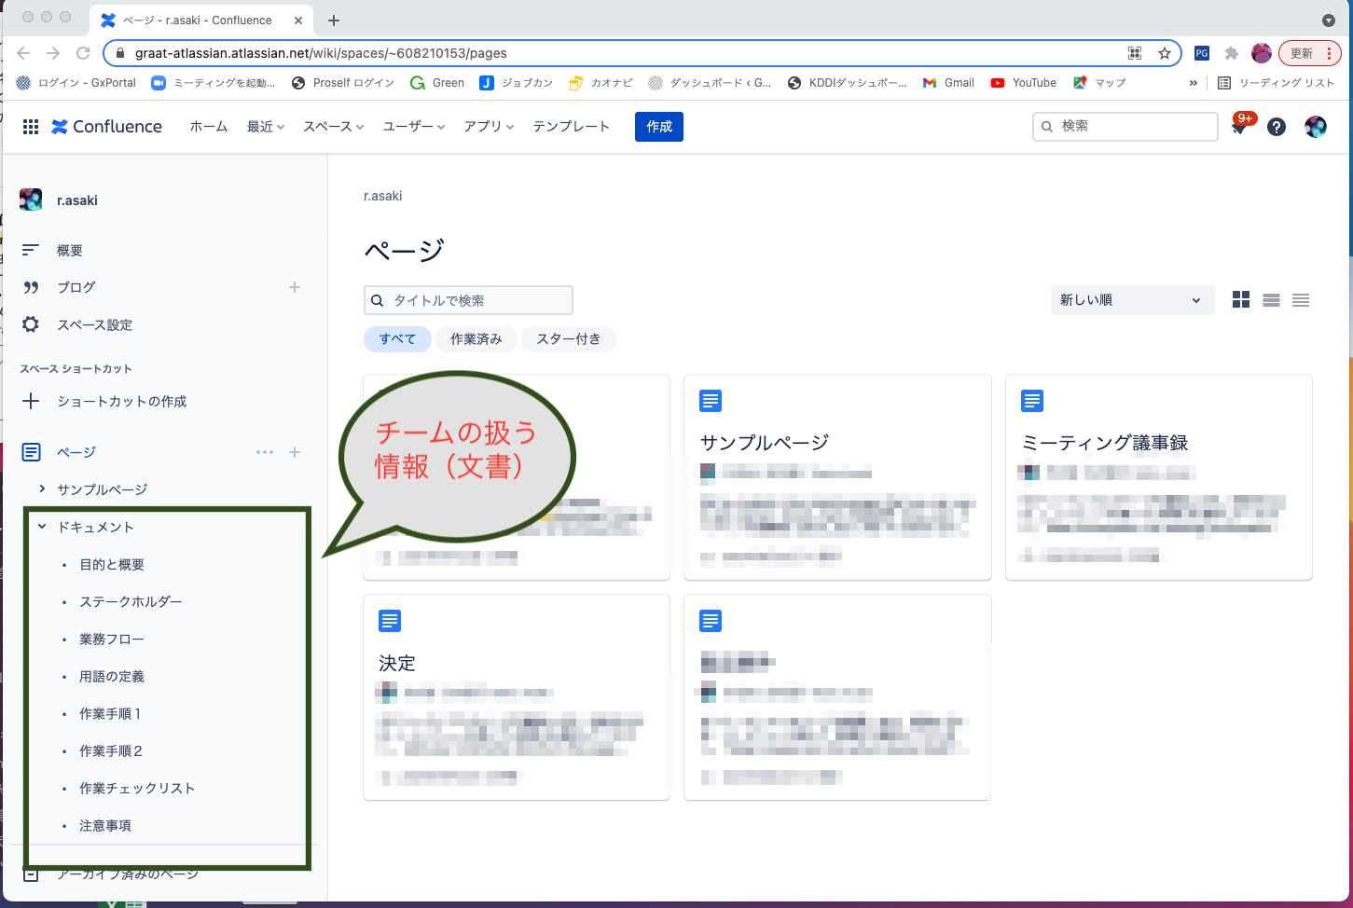1353x908 pixels.
Task: Go back in browser history
Action: 23,53
